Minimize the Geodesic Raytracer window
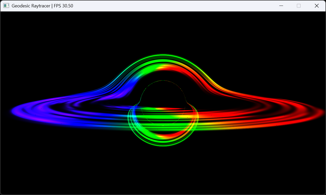 (x=281, y=5)
